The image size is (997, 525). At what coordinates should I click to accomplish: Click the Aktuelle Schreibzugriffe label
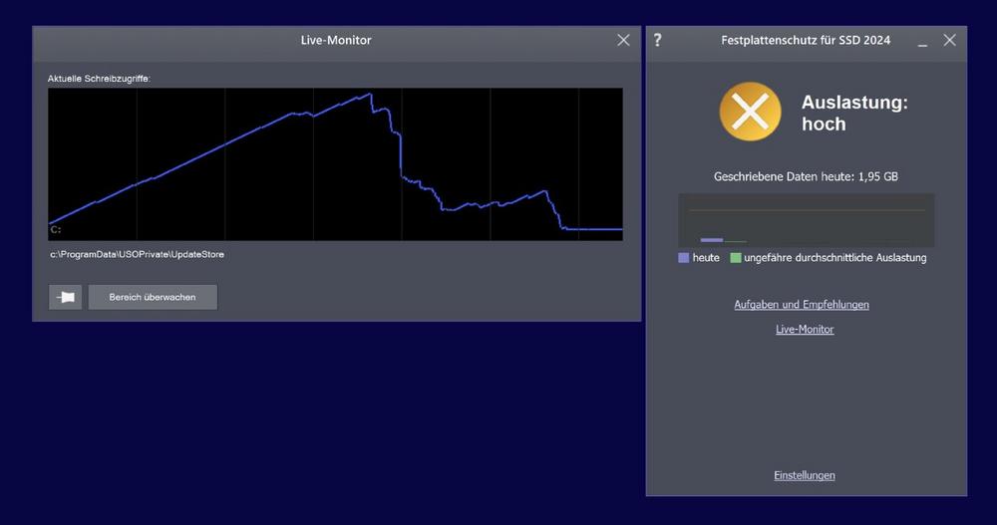[x=99, y=78]
